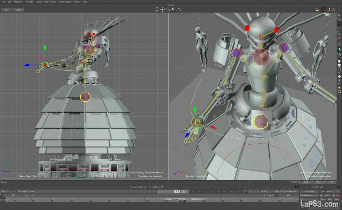Select the Translate tool in right toolbar

(339, 24)
